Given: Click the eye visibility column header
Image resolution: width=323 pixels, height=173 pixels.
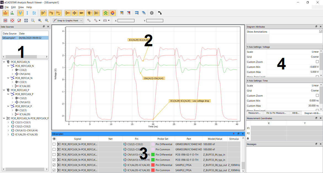Looking at the screenshot, I should coord(54,139).
